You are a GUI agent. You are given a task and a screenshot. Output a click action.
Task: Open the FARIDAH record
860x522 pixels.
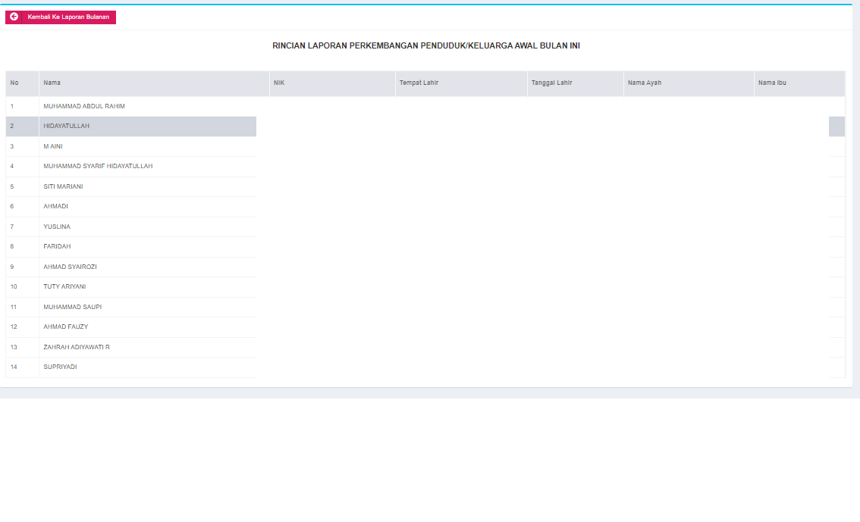point(56,246)
